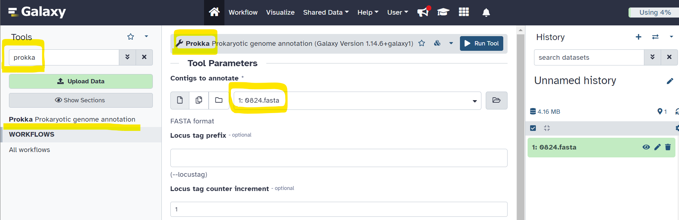The height and width of the screenshot is (220, 679).
Task: Click the Galaxy logo
Action: (37, 12)
